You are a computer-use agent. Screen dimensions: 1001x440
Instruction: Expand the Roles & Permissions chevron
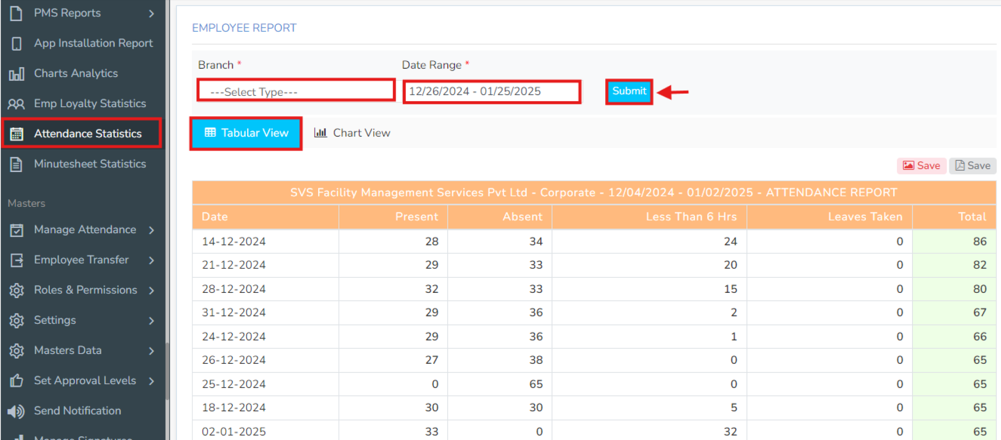[x=152, y=290]
